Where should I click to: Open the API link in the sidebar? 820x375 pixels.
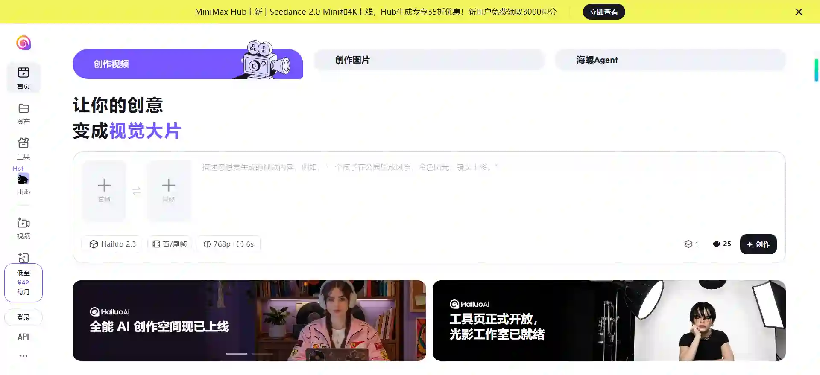pos(23,337)
